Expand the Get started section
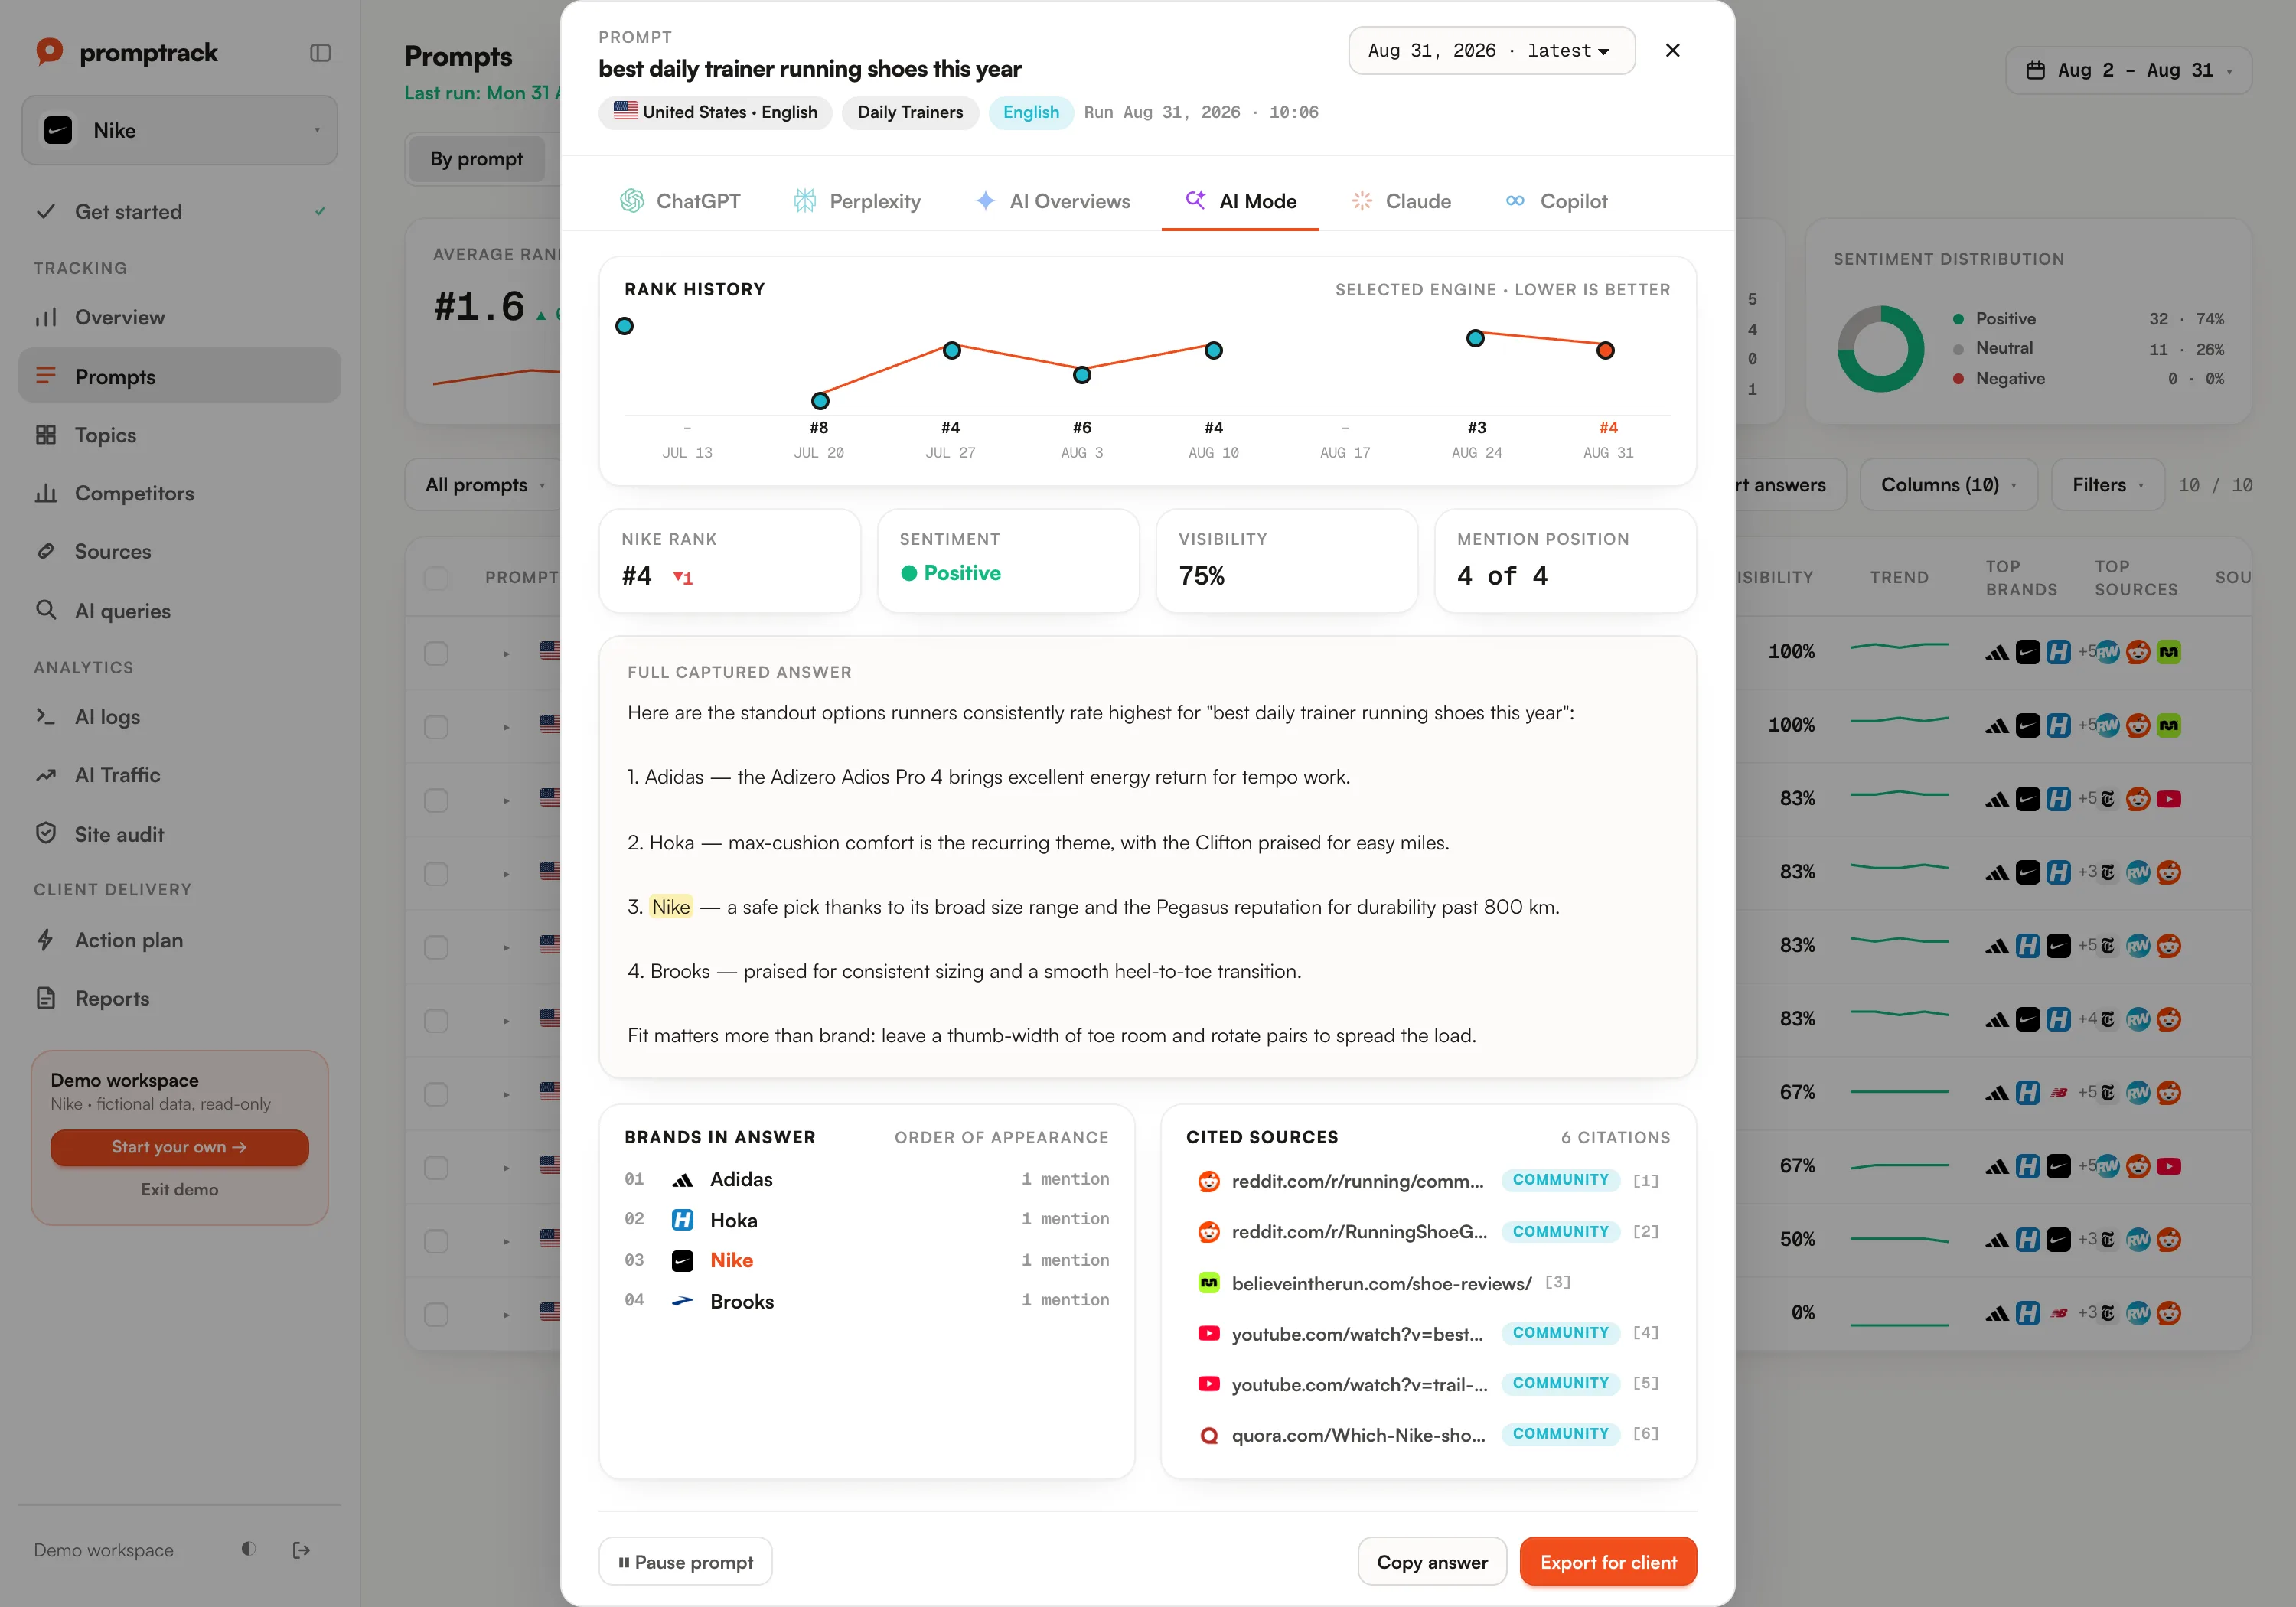 coord(180,211)
